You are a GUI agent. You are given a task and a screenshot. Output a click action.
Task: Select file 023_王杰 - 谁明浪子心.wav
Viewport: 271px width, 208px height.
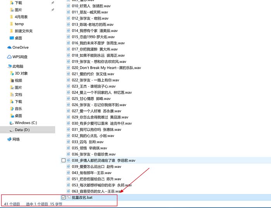94,86
